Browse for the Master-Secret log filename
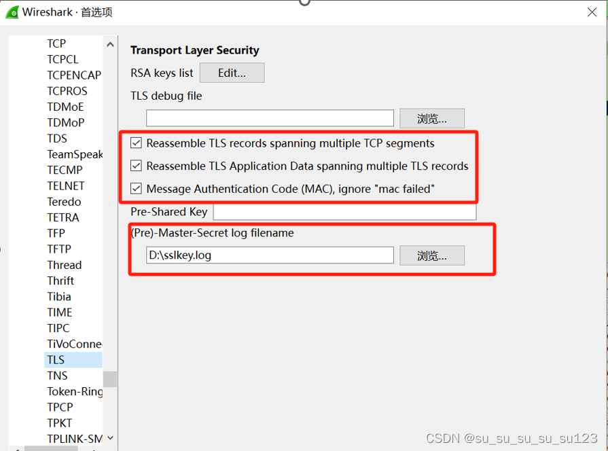Image resolution: width=608 pixels, height=451 pixels. [x=432, y=255]
